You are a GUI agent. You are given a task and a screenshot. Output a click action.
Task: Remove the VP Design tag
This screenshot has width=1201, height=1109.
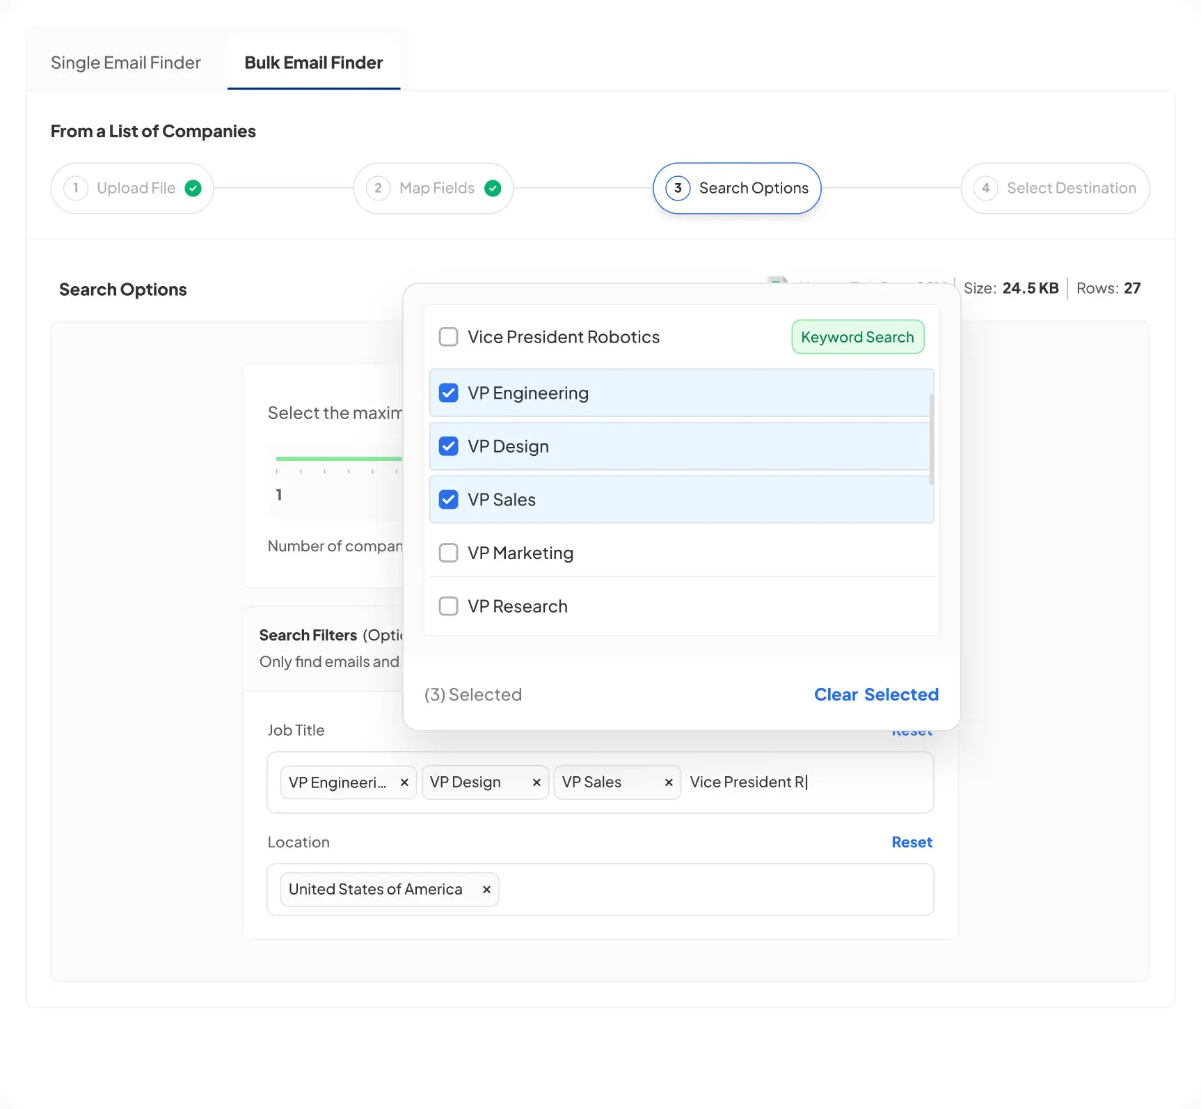pos(536,782)
